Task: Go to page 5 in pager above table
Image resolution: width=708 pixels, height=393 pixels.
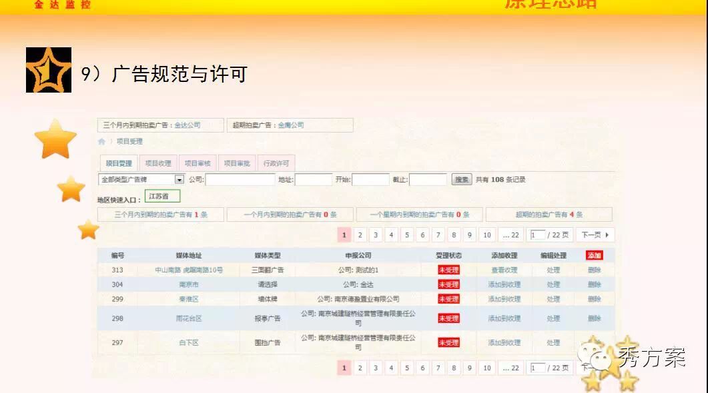Action: 407,235
